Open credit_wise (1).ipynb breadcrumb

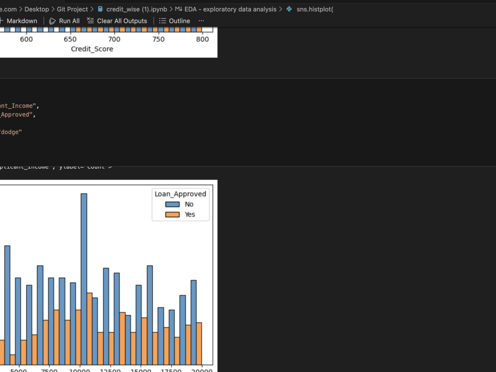click(x=137, y=9)
